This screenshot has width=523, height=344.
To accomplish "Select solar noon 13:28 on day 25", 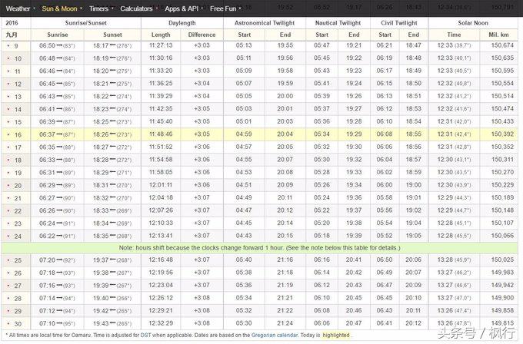I will click(x=445, y=260).
